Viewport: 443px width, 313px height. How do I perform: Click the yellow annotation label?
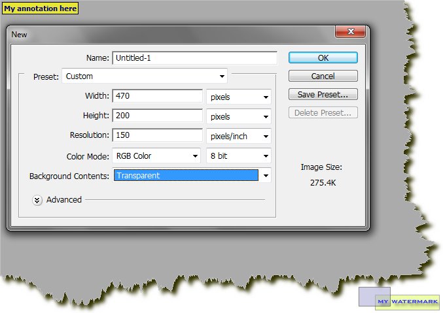pos(41,8)
